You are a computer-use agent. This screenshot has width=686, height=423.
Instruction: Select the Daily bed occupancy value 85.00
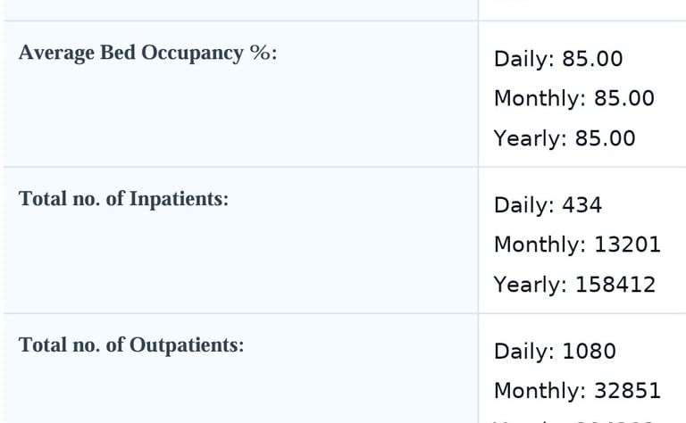558,59
